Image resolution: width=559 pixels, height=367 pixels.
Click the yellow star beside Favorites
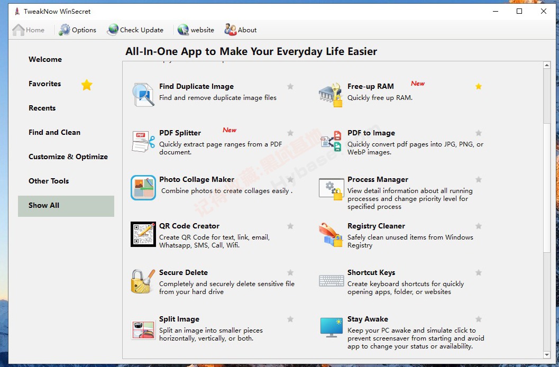[87, 85]
